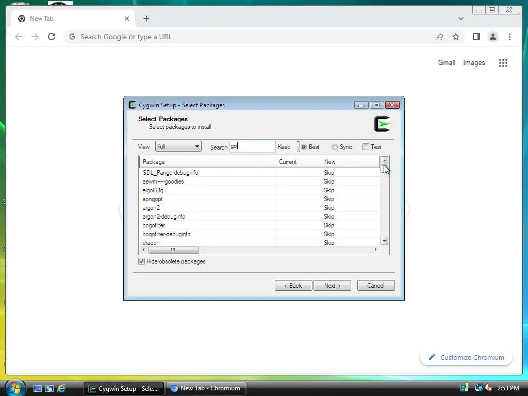Change Skip for algol68g
Screen dimensions: 528x396
tap(329, 190)
